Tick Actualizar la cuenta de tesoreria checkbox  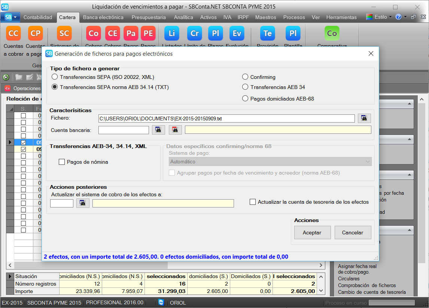coord(253,202)
